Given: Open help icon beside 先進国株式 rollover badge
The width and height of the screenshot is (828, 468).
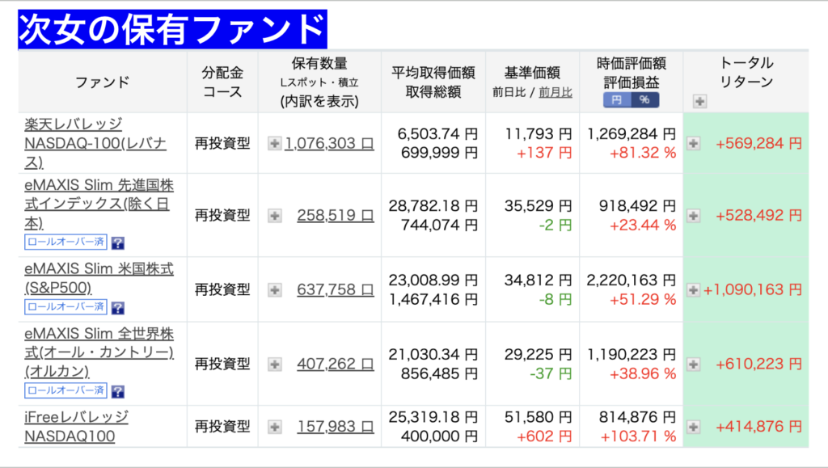Looking at the screenshot, I should [118, 242].
